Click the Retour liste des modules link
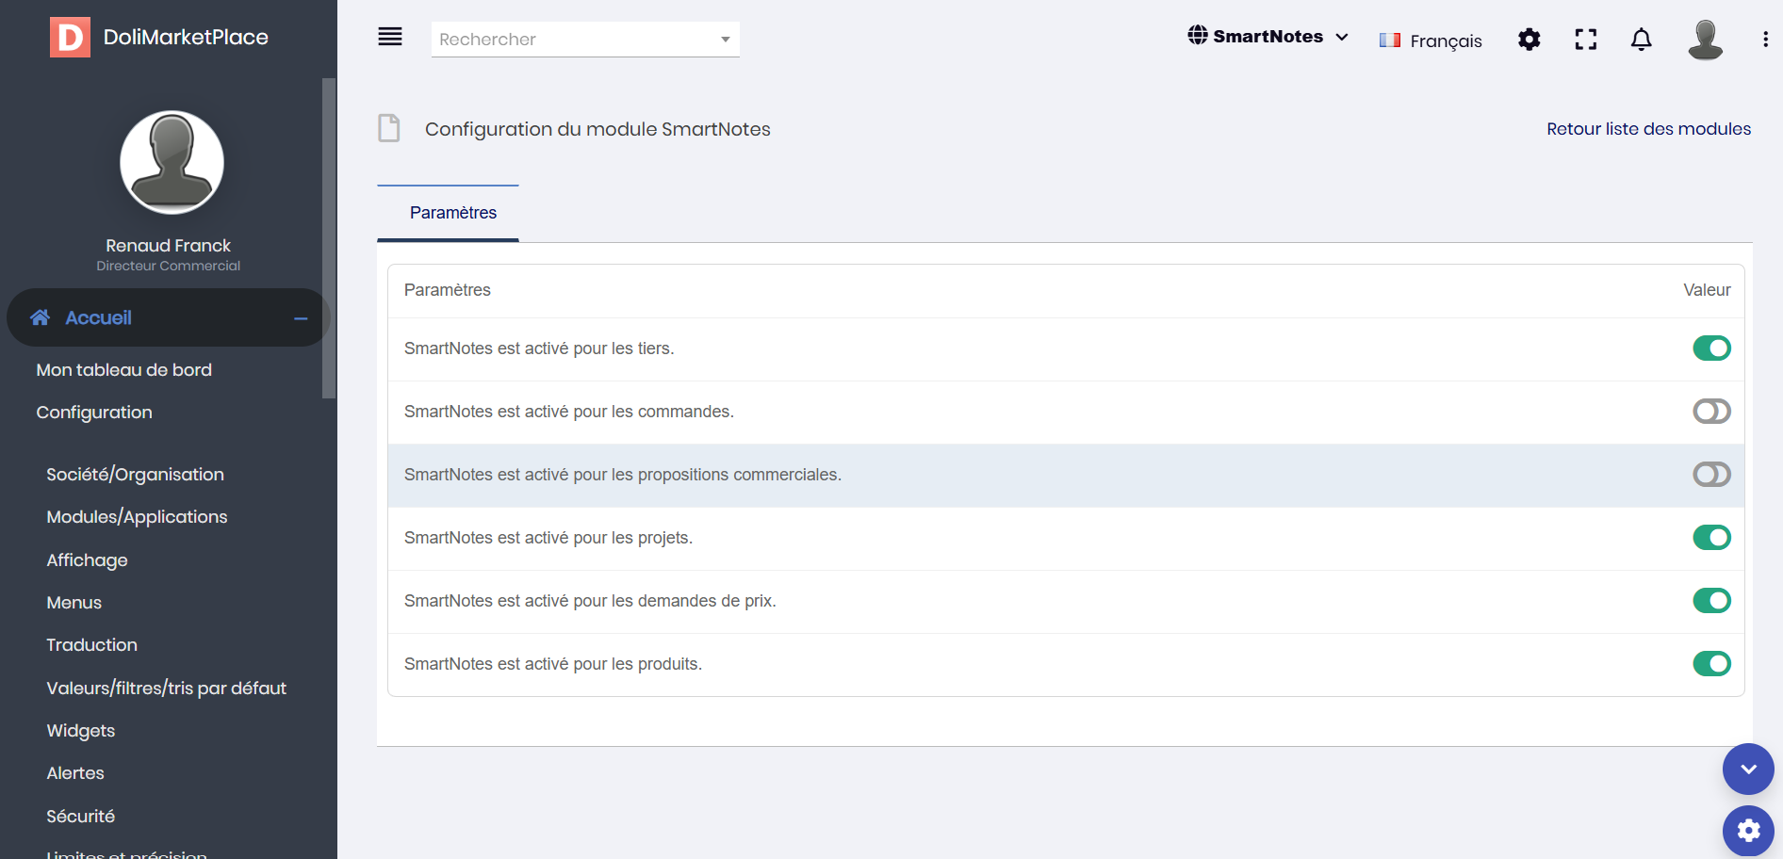 (x=1648, y=129)
